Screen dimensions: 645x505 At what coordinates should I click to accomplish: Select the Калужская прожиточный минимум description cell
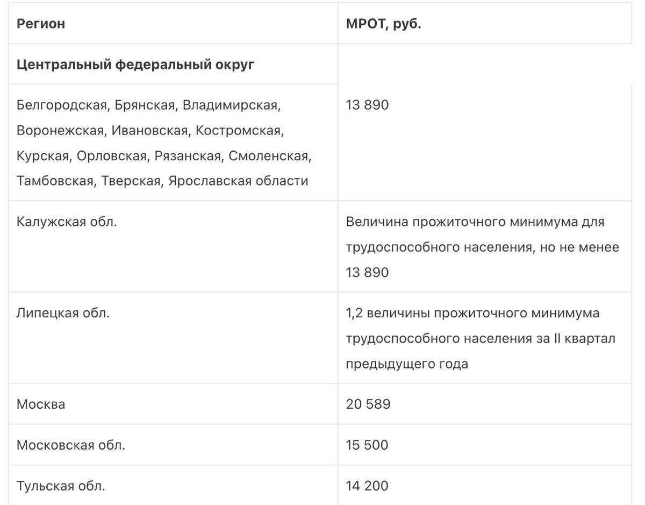(483, 247)
